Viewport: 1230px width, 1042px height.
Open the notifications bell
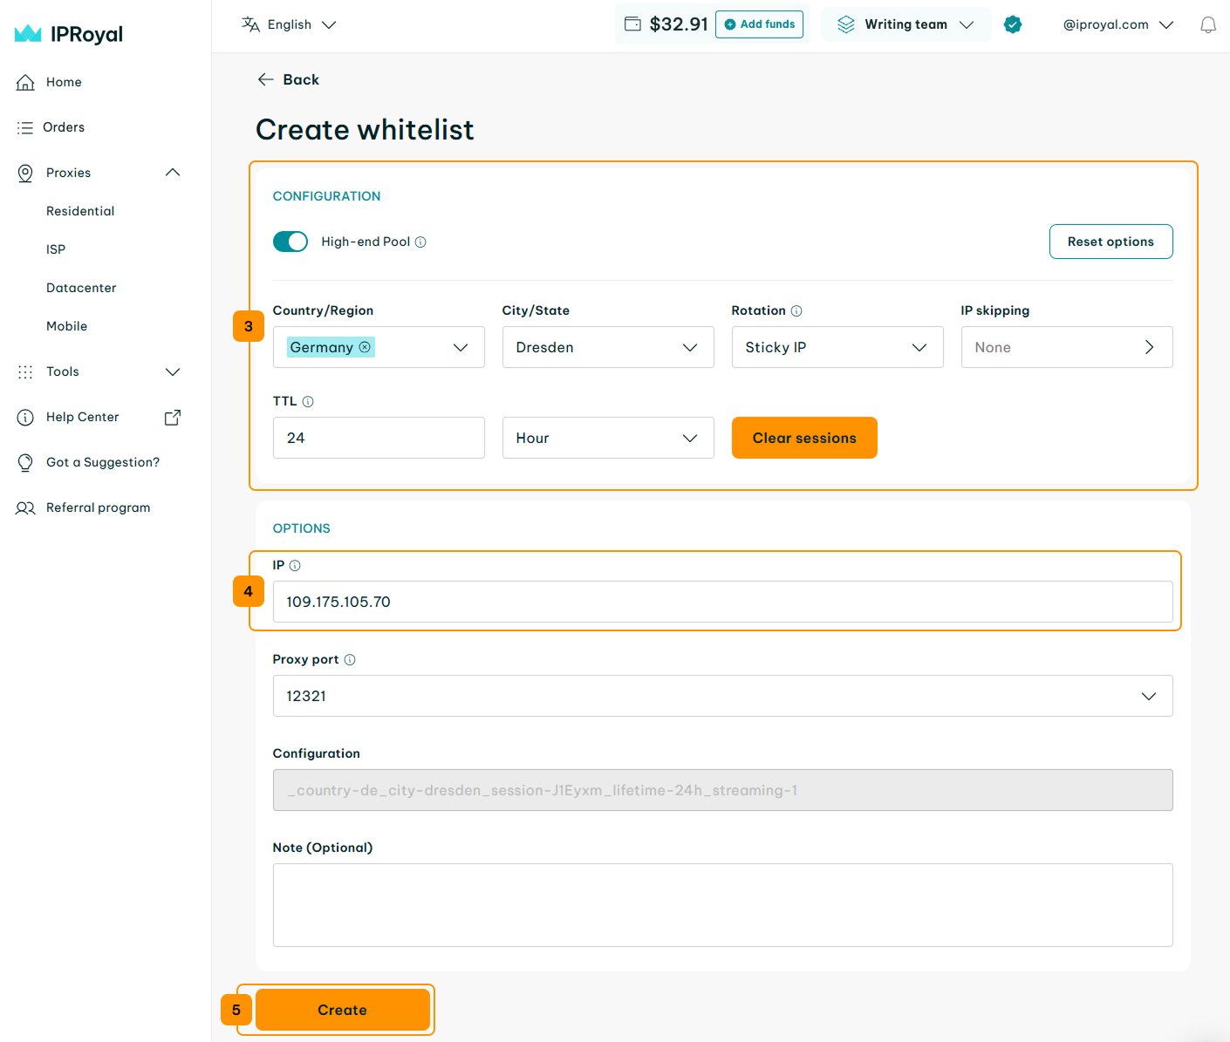click(1208, 24)
